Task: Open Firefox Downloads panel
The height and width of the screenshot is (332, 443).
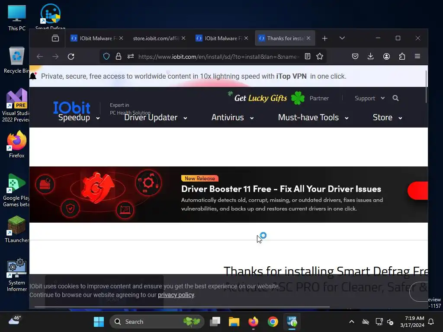Action: tap(371, 57)
